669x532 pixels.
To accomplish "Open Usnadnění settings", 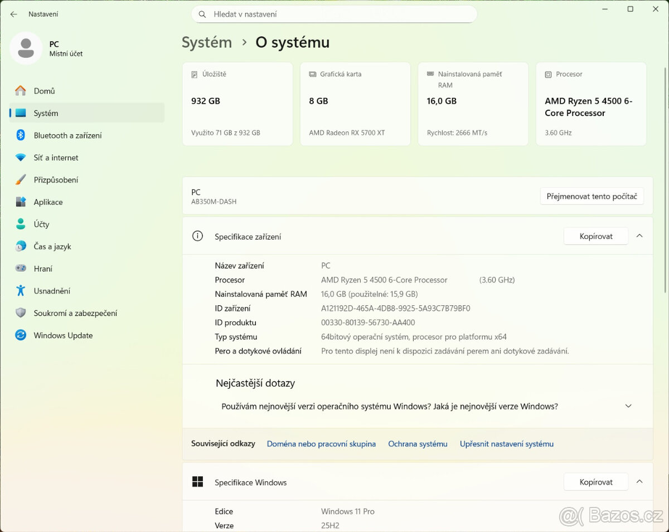I will [51, 290].
